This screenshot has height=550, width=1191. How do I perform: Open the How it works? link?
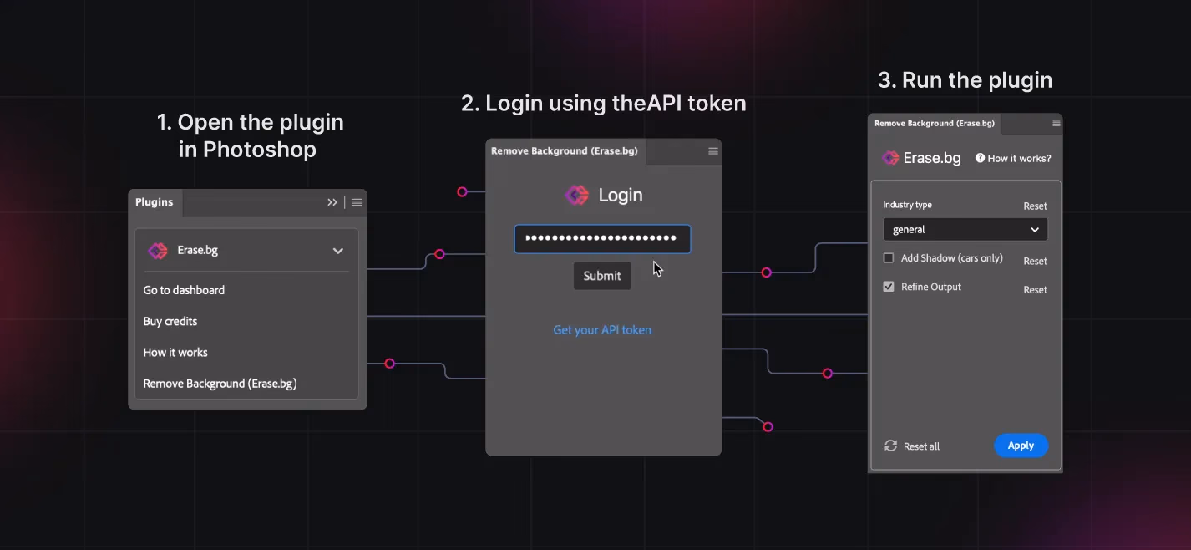(1019, 158)
